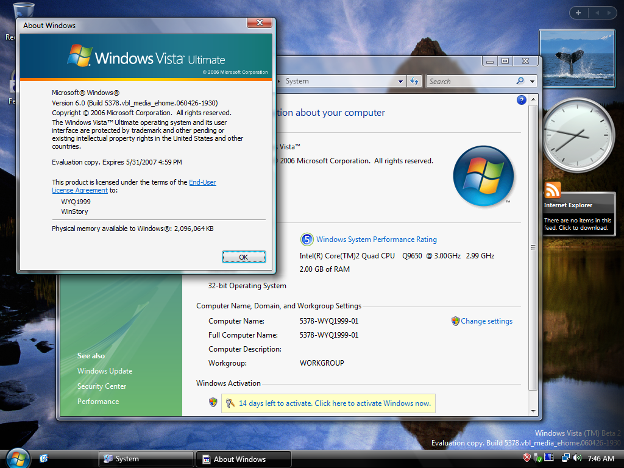This screenshot has width=624, height=468.
Task: Click the physical memory available line
Action: pyautogui.click(x=132, y=229)
